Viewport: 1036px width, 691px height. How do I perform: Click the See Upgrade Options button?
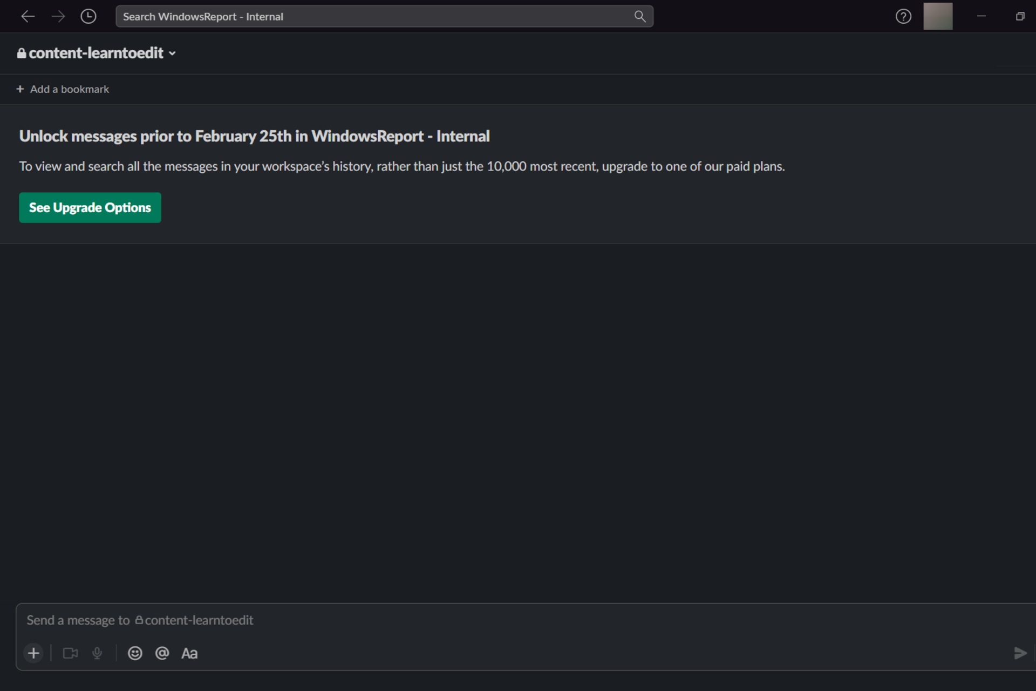(90, 208)
